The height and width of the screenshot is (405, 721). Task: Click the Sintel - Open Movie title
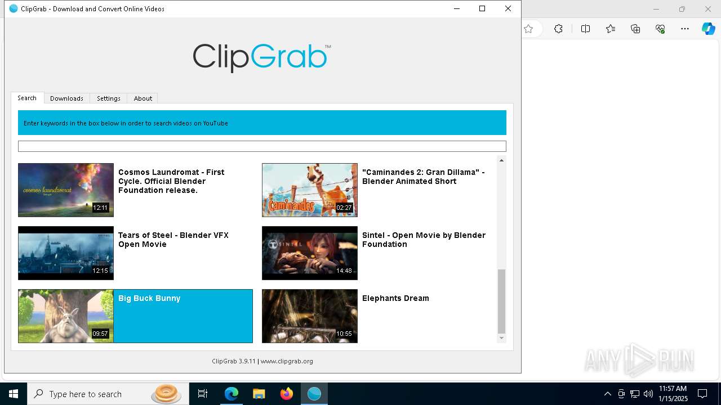tap(424, 240)
